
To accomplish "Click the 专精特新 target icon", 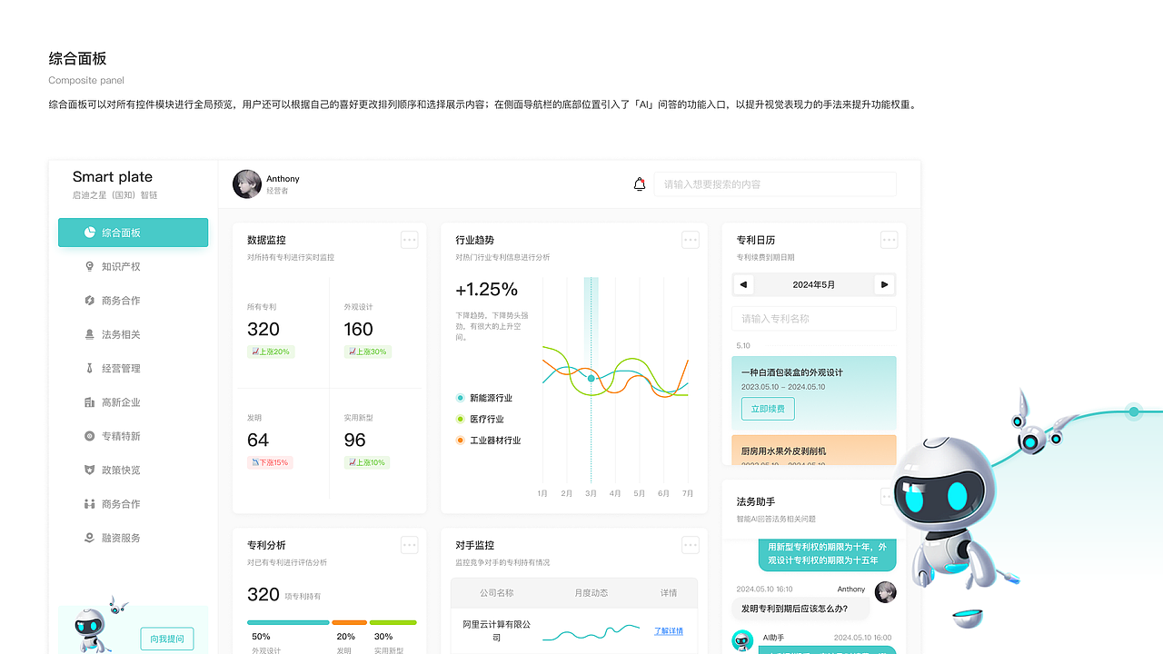I will [x=89, y=436].
